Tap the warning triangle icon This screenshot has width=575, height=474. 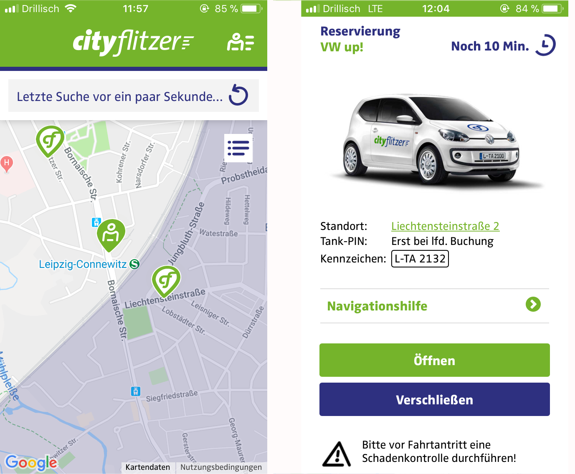click(x=337, y=454)
